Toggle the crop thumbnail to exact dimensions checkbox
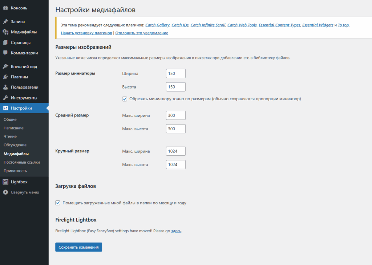The height and width of the screenshot is (265, 372). 125,99
